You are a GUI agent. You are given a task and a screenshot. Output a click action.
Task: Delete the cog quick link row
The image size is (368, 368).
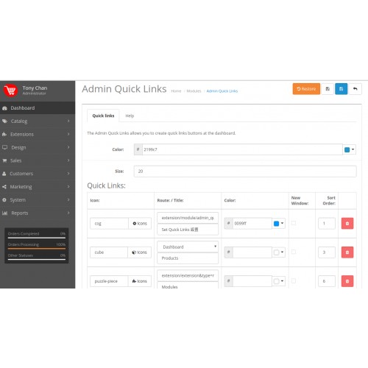pyautogui.click(x=347, y=223)
